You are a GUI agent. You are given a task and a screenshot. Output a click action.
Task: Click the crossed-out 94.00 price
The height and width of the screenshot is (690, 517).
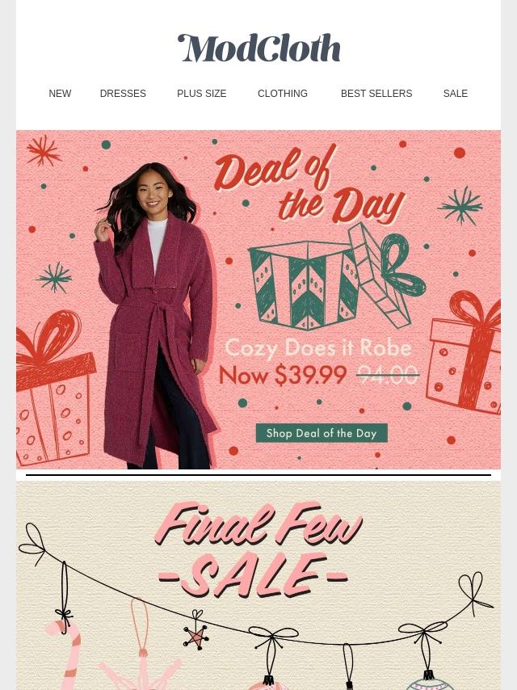pos(388,376)
